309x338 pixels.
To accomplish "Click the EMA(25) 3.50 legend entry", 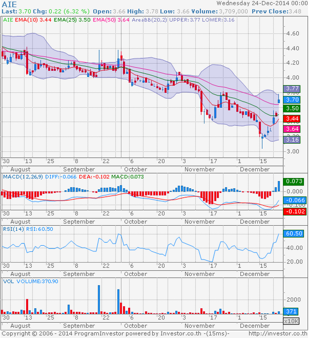I will tap(72, 20).
